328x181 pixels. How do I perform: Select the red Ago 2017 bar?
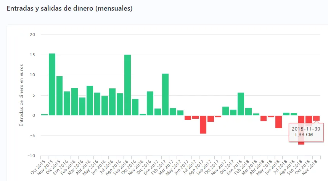203,124
